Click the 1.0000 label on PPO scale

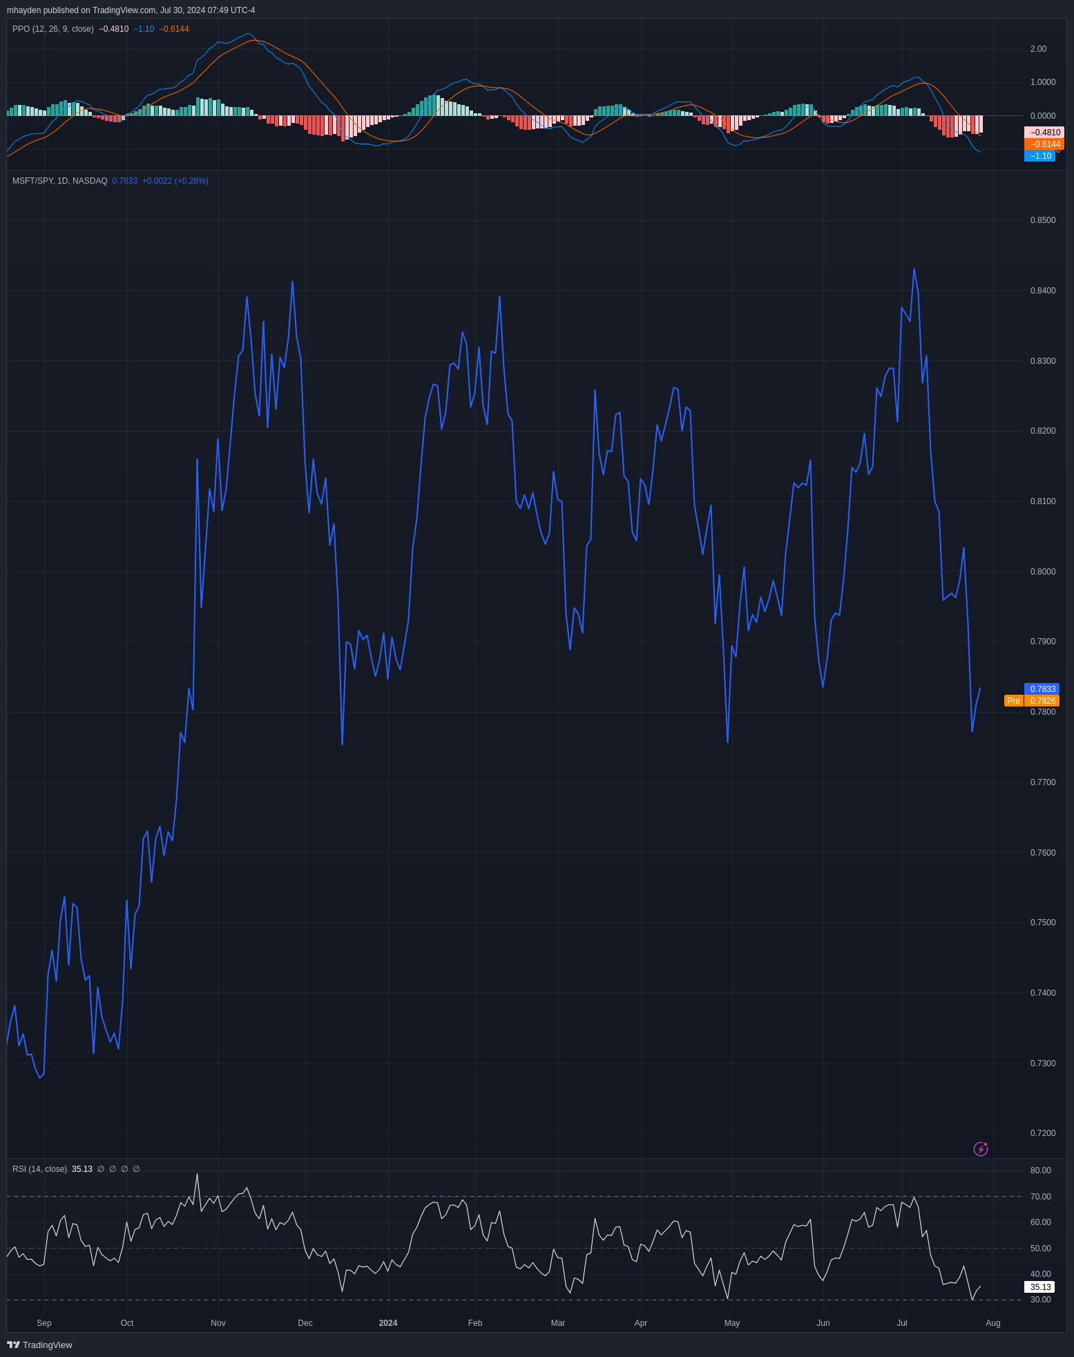(x=1043, y=82)
